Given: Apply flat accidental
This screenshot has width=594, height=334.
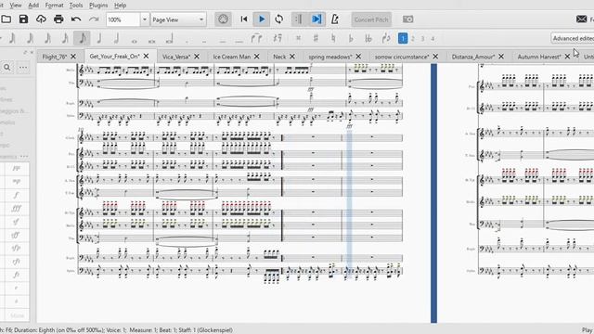Looking at the screenshot, I should pyautogui.click(x=351, y=38).
